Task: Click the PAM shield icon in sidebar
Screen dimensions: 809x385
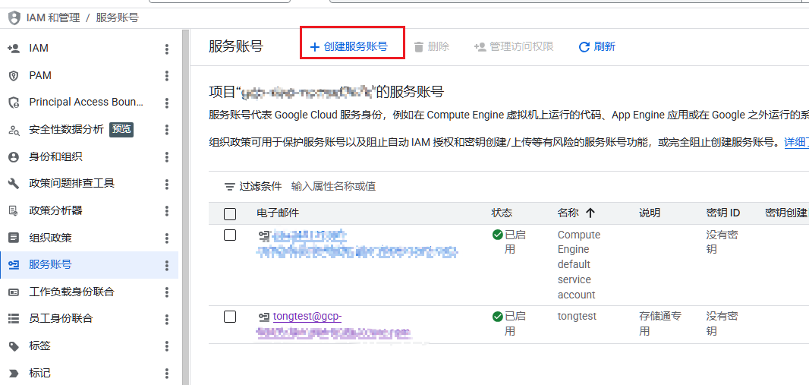Action: (x=14, y=75)
